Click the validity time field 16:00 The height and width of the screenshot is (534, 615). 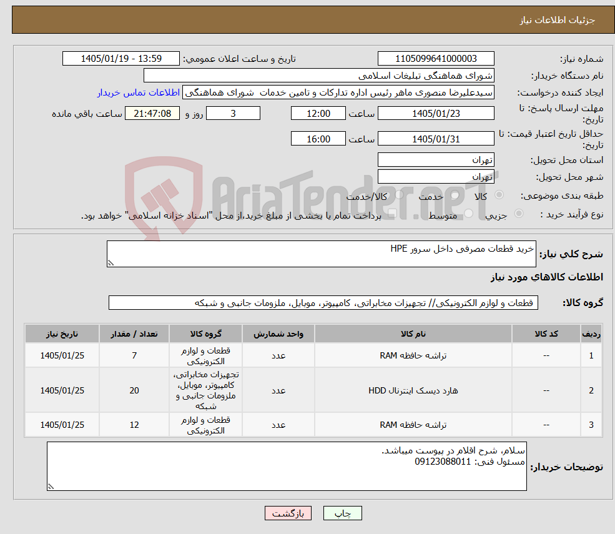pos(318,139)
